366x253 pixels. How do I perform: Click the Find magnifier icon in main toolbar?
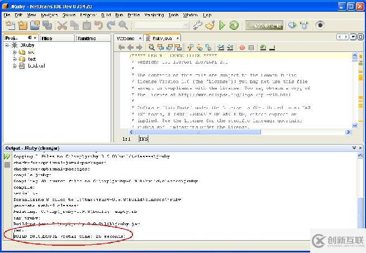[x=123, y=25]
